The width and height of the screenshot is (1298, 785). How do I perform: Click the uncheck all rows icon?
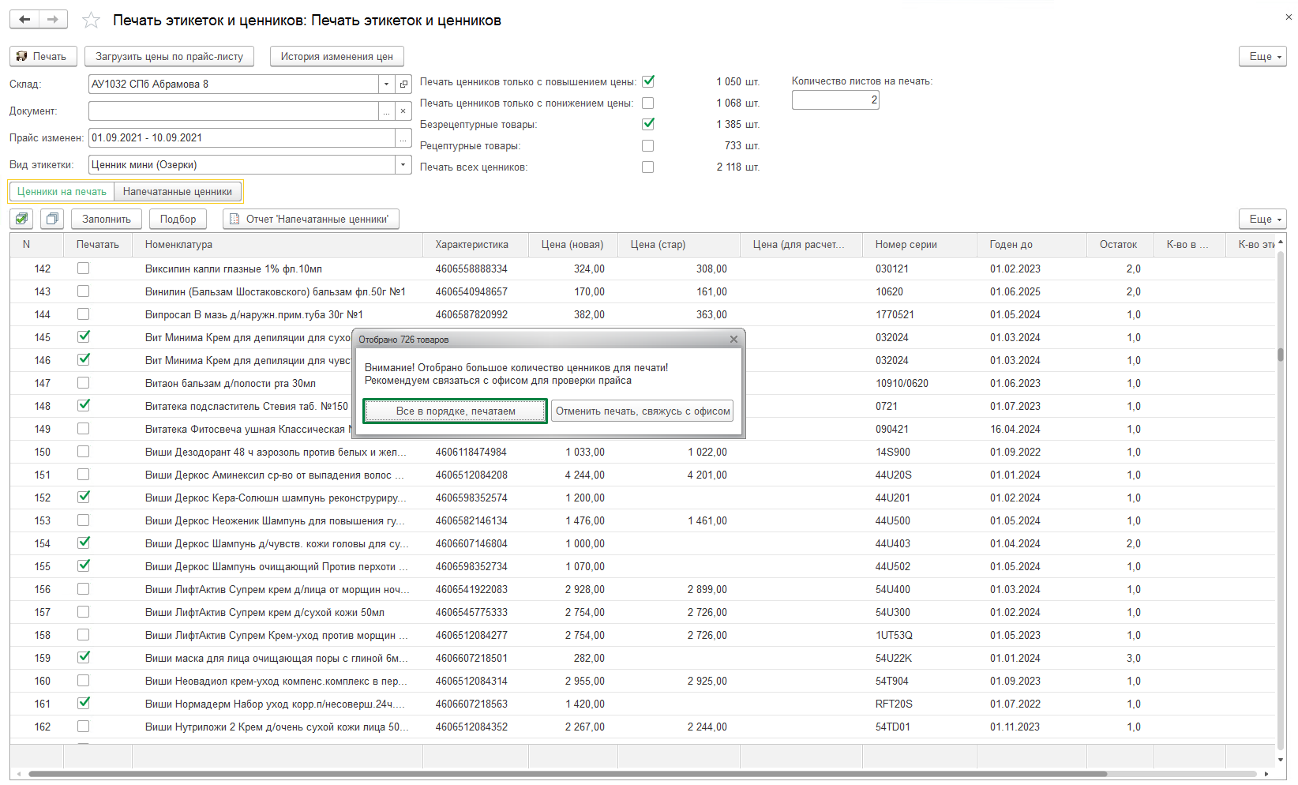pyautogui.click(x=52, y=219)
